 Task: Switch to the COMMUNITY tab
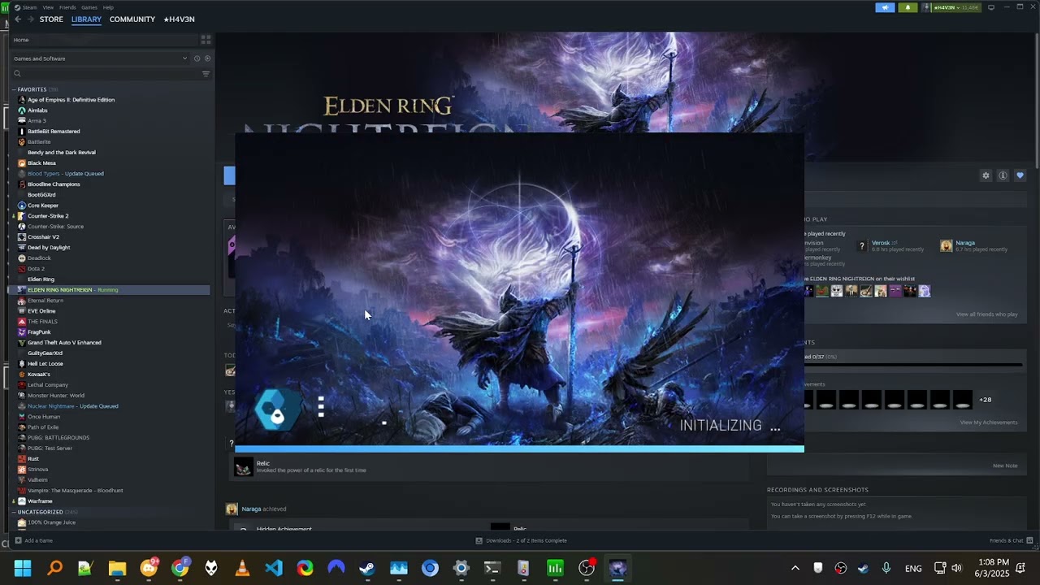[132, 19]
